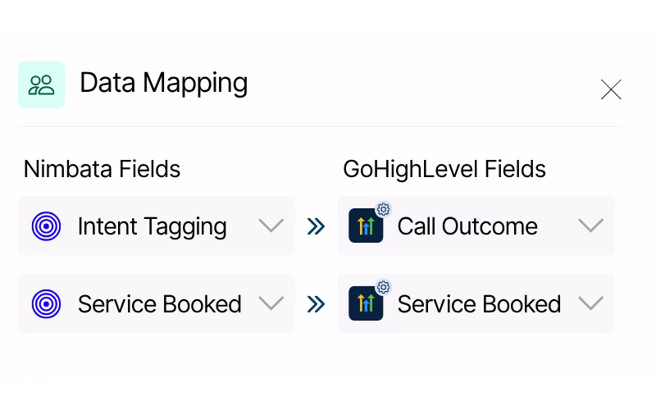Select the GoHighLevel Fields column header
The width and height of the screenshot is (656, 410).
(444, 169)
